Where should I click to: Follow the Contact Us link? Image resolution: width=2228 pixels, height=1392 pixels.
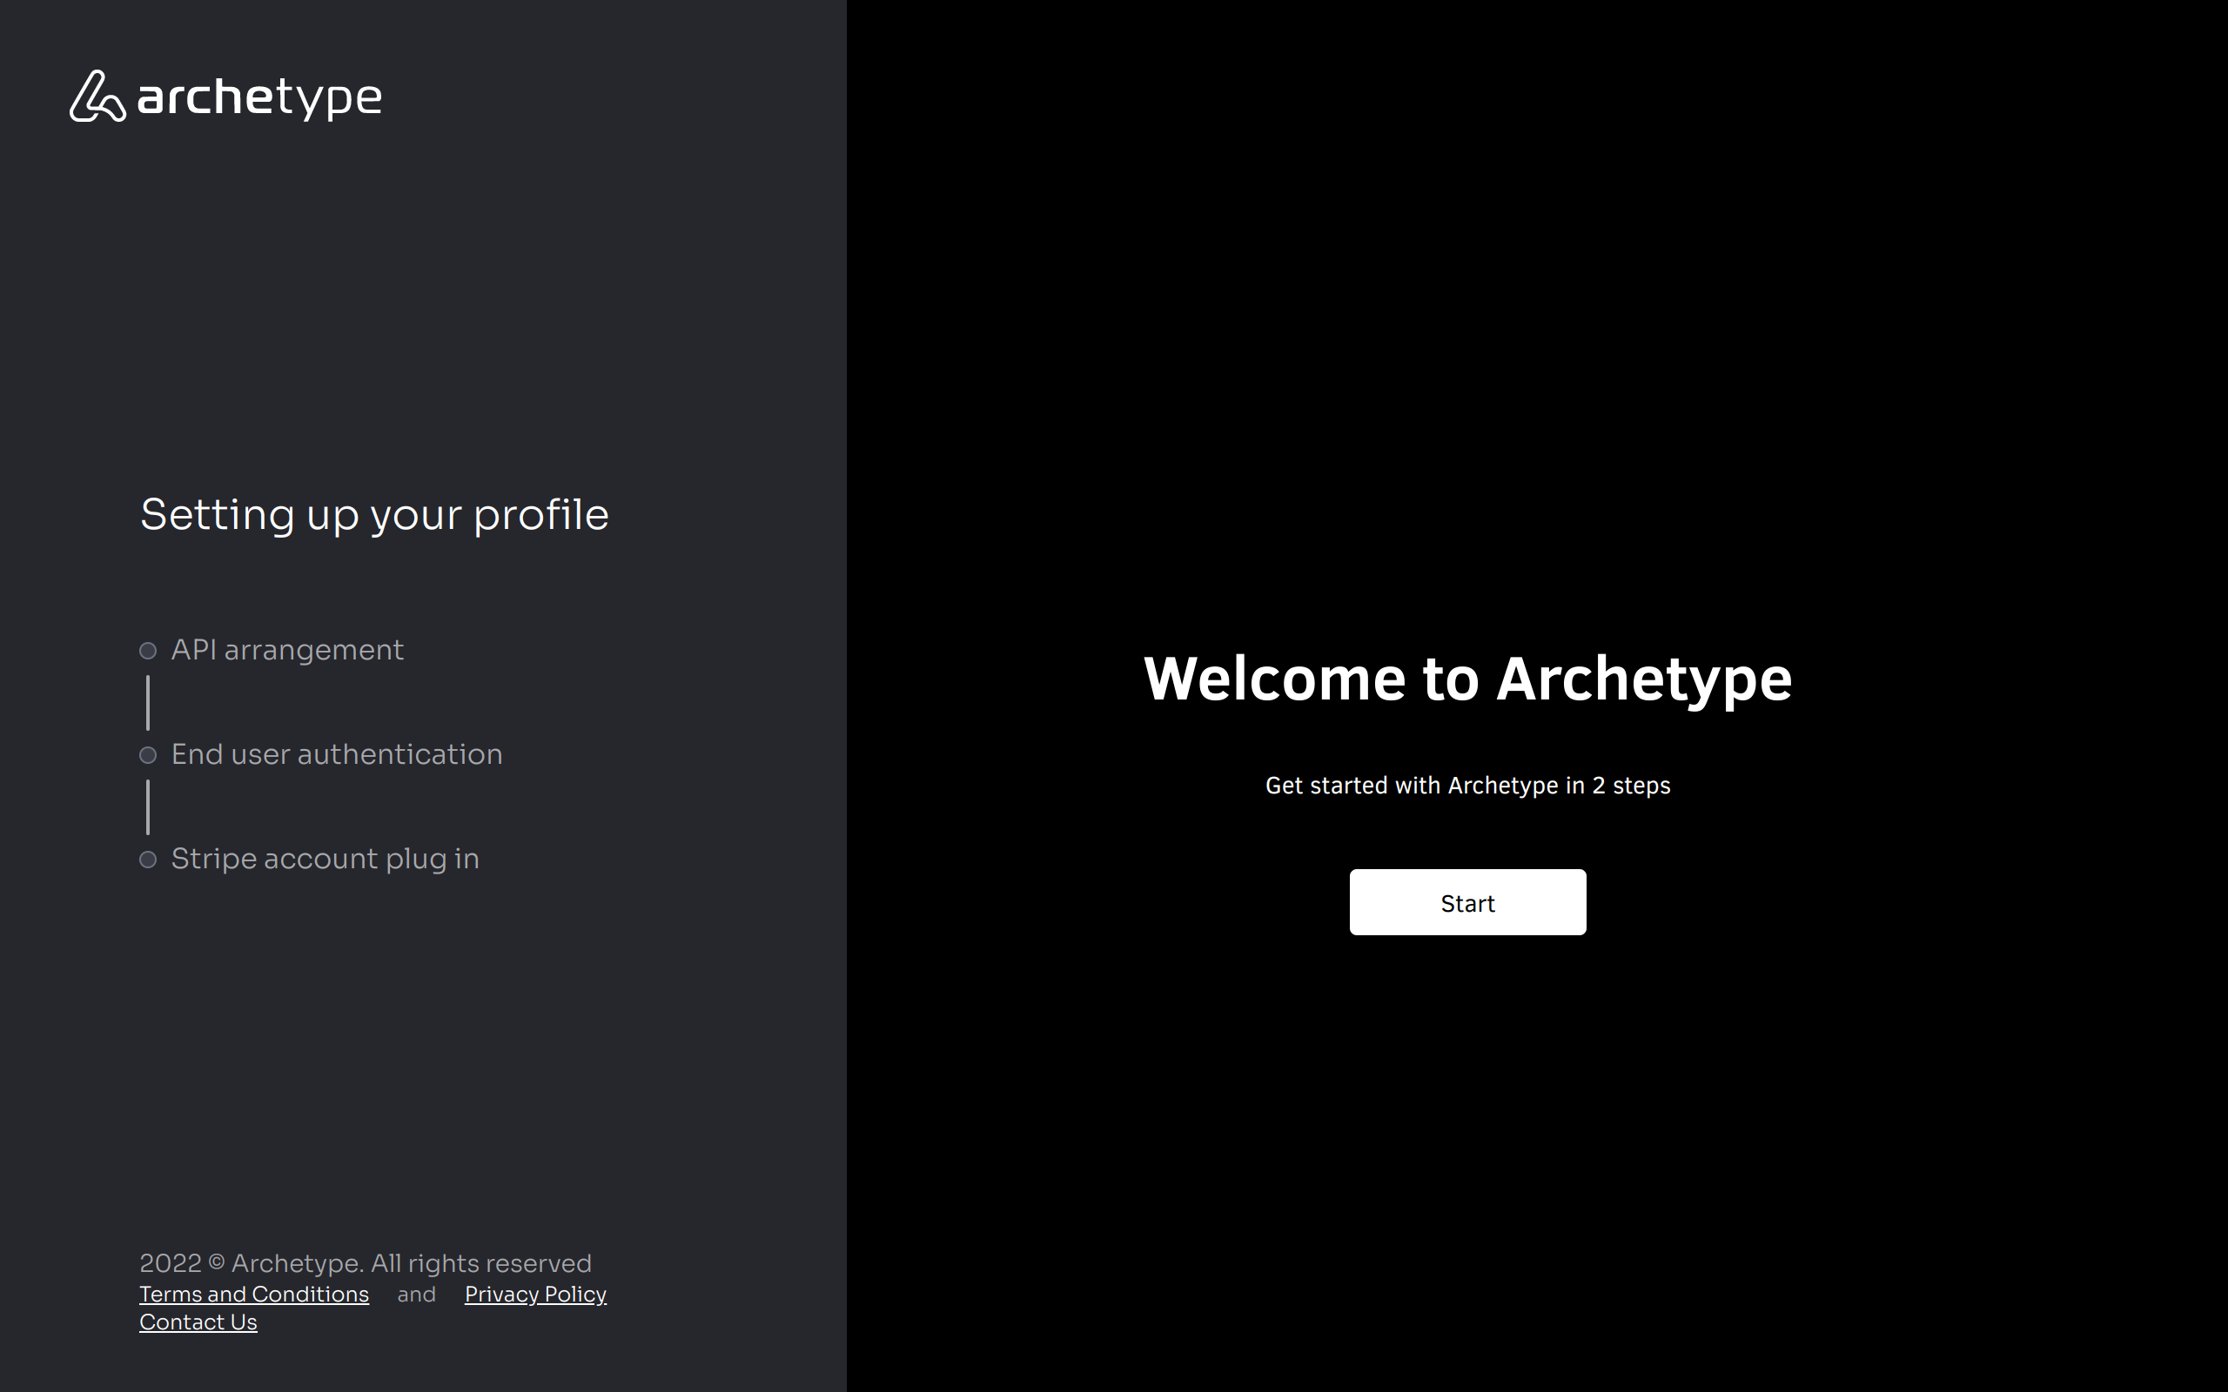tap(198, 1322)
